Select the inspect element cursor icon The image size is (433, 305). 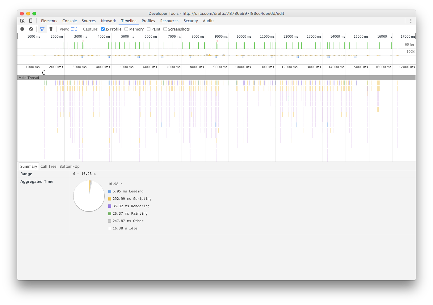[22, 21]
